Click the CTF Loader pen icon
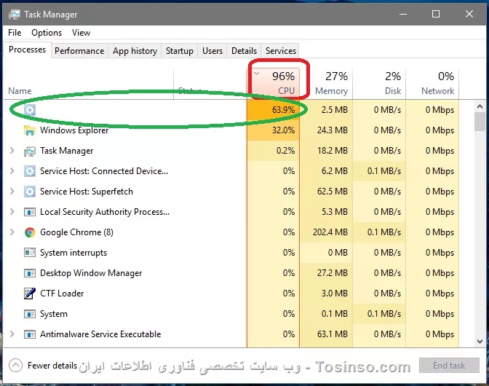The image size is (489, 386). click(30, 294)
